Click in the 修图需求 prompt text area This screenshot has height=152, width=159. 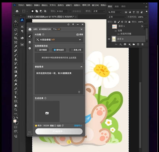coord(59,82)
